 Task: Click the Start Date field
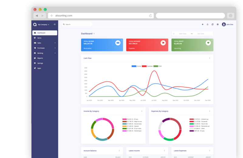point(183,34)
